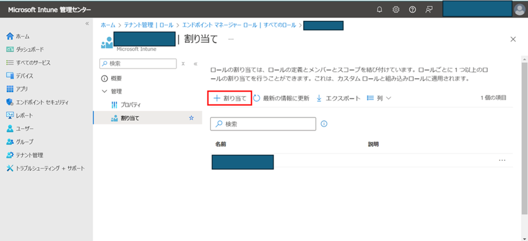Open プロパティ in the resource menu
The image size is (528, 241).
126,105
